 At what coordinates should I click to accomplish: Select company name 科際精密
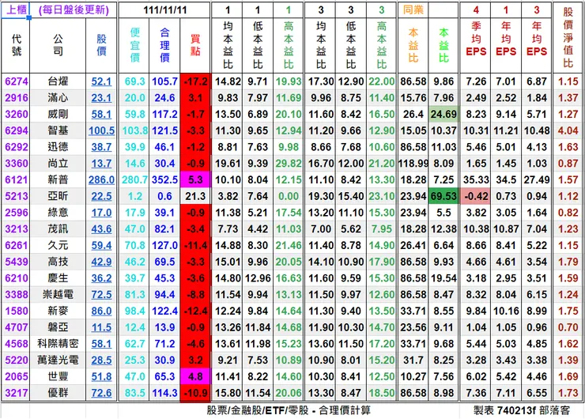[58, 344]
